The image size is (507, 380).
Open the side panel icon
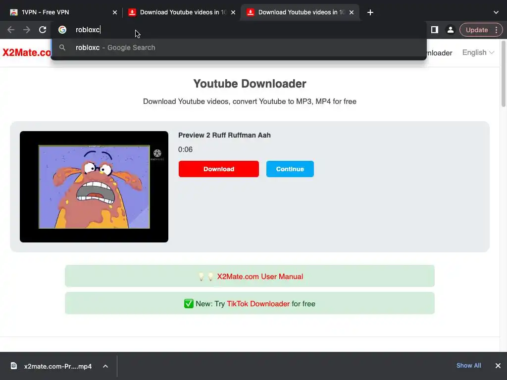435,30
